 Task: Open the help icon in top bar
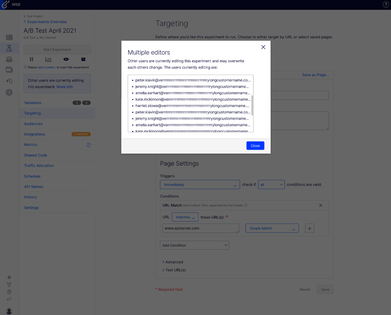386,4
